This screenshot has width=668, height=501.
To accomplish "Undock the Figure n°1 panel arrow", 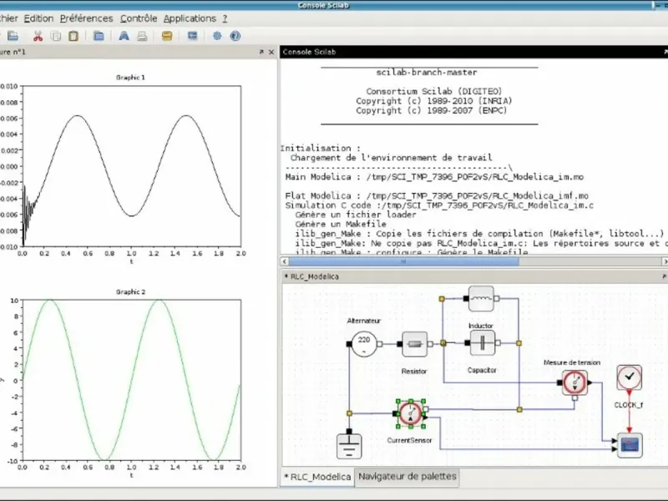I will (261, 52).
